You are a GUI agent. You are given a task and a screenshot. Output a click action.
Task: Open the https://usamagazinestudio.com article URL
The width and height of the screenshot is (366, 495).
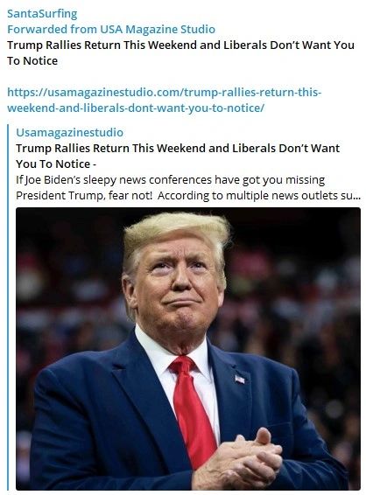click(x=164, y=100)
